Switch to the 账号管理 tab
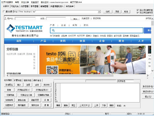154x116 pixels. coord(34,6)
